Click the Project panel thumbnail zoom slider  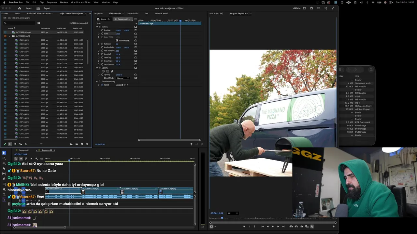click(31, 144)
